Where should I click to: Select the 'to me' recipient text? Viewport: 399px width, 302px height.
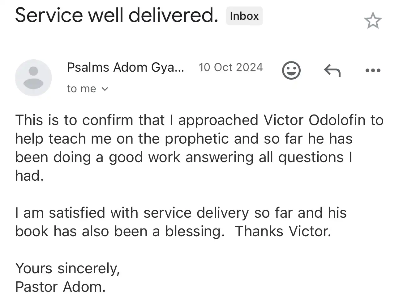click(82, 89)
